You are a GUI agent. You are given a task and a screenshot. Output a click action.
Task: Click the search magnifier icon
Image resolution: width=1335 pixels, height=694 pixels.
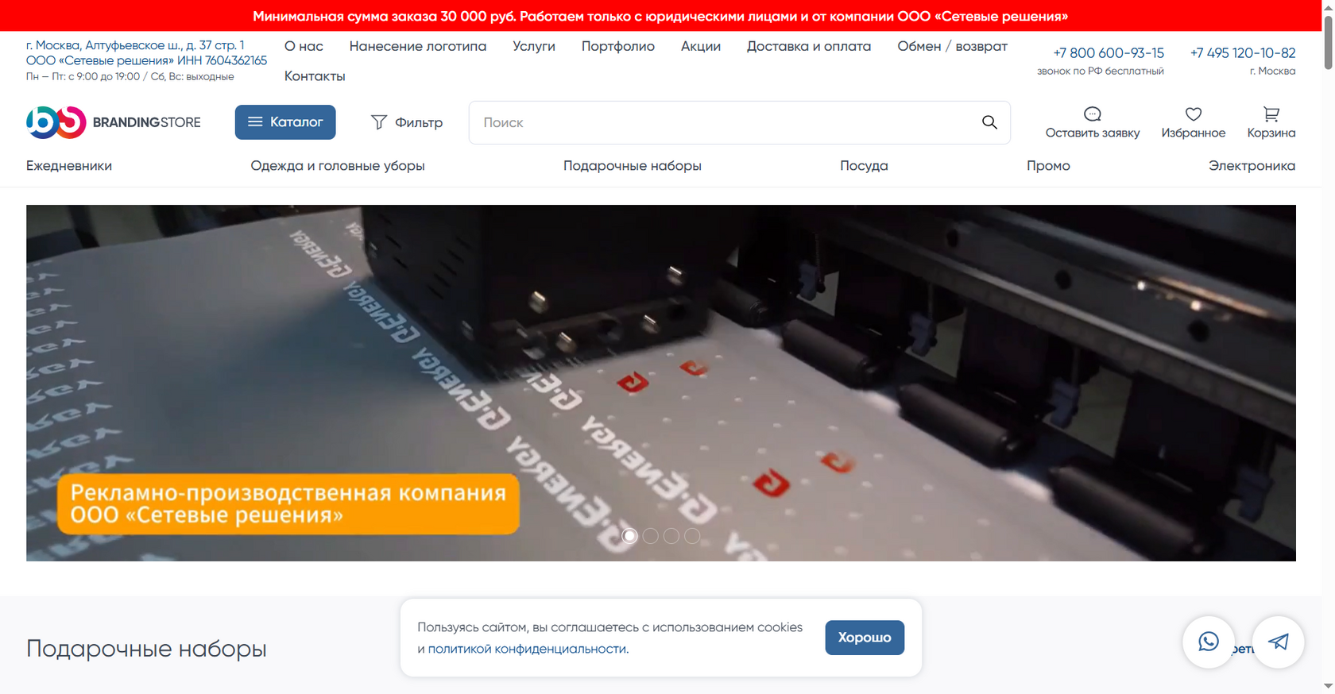989,122
